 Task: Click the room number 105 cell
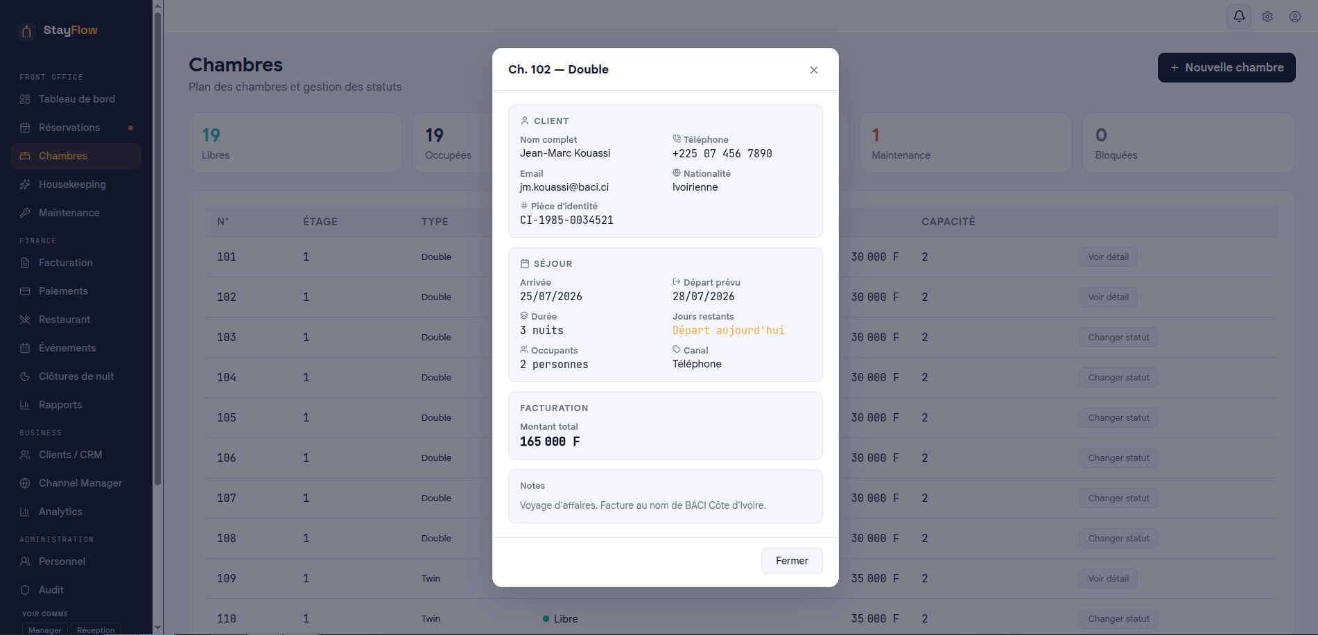pos(227,418)
